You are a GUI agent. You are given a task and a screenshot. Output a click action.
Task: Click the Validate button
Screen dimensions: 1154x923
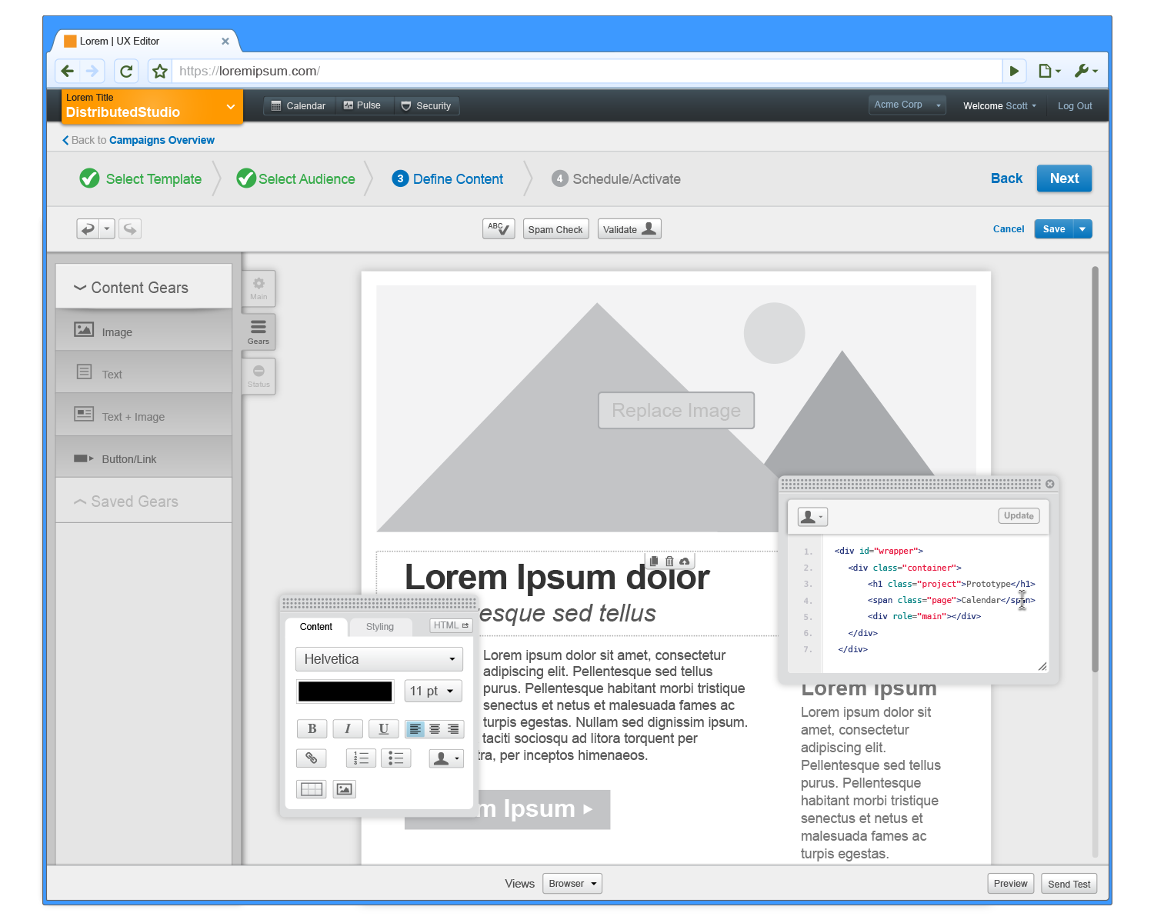[629, 229]
